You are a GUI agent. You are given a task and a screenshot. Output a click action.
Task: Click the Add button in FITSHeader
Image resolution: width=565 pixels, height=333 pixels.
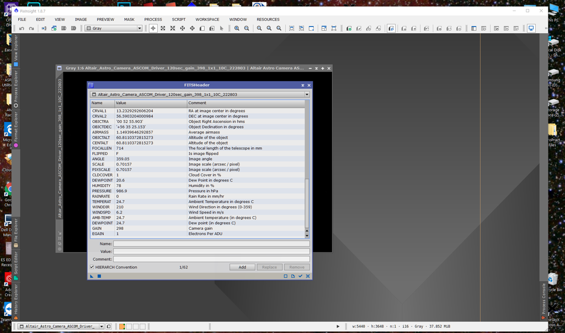[242, 267]
